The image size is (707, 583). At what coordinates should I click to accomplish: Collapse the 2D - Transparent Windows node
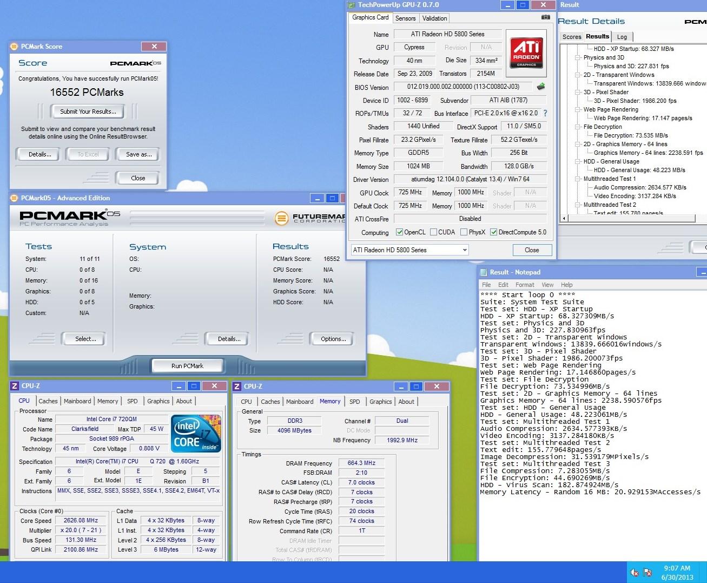(577, 75)
